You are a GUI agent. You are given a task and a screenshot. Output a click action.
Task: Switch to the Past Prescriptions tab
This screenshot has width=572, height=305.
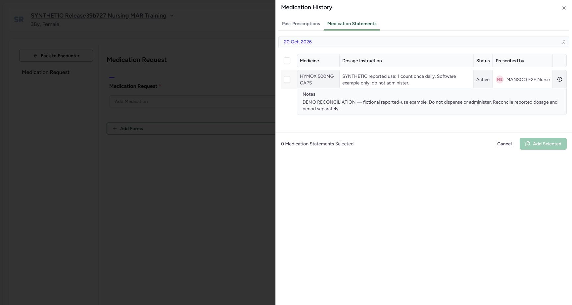(x=301, y=24)
